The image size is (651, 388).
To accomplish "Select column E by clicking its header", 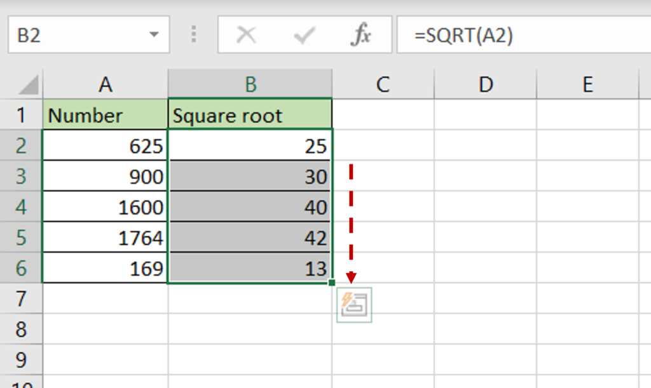I will (x=588, y=83).
